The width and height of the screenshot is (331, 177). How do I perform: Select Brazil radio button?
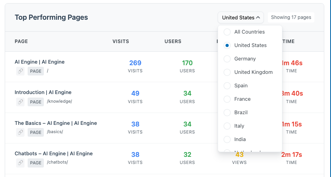pos(227,113)
